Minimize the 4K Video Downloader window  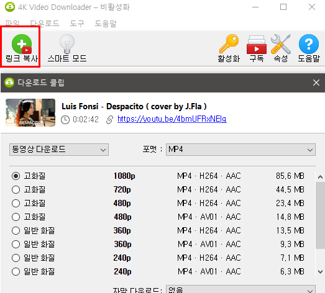tap(255, 7)
